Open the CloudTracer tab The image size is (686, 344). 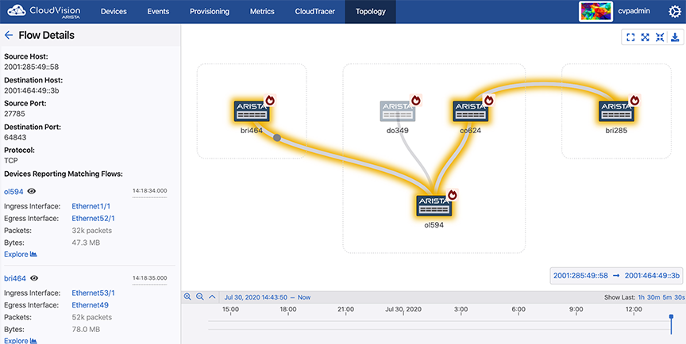[315, 12]
